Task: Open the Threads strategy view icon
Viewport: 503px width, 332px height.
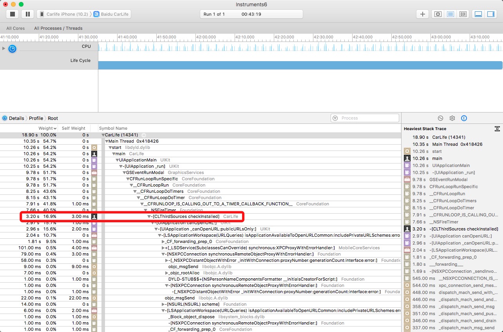Action: (463, 14)
